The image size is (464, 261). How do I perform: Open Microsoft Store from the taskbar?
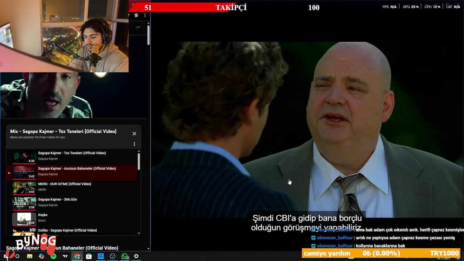[89, 256]
